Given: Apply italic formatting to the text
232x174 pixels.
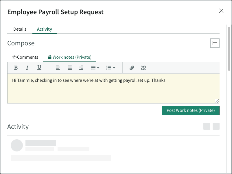Looking at the screenshot, I should tap(27, 68).
